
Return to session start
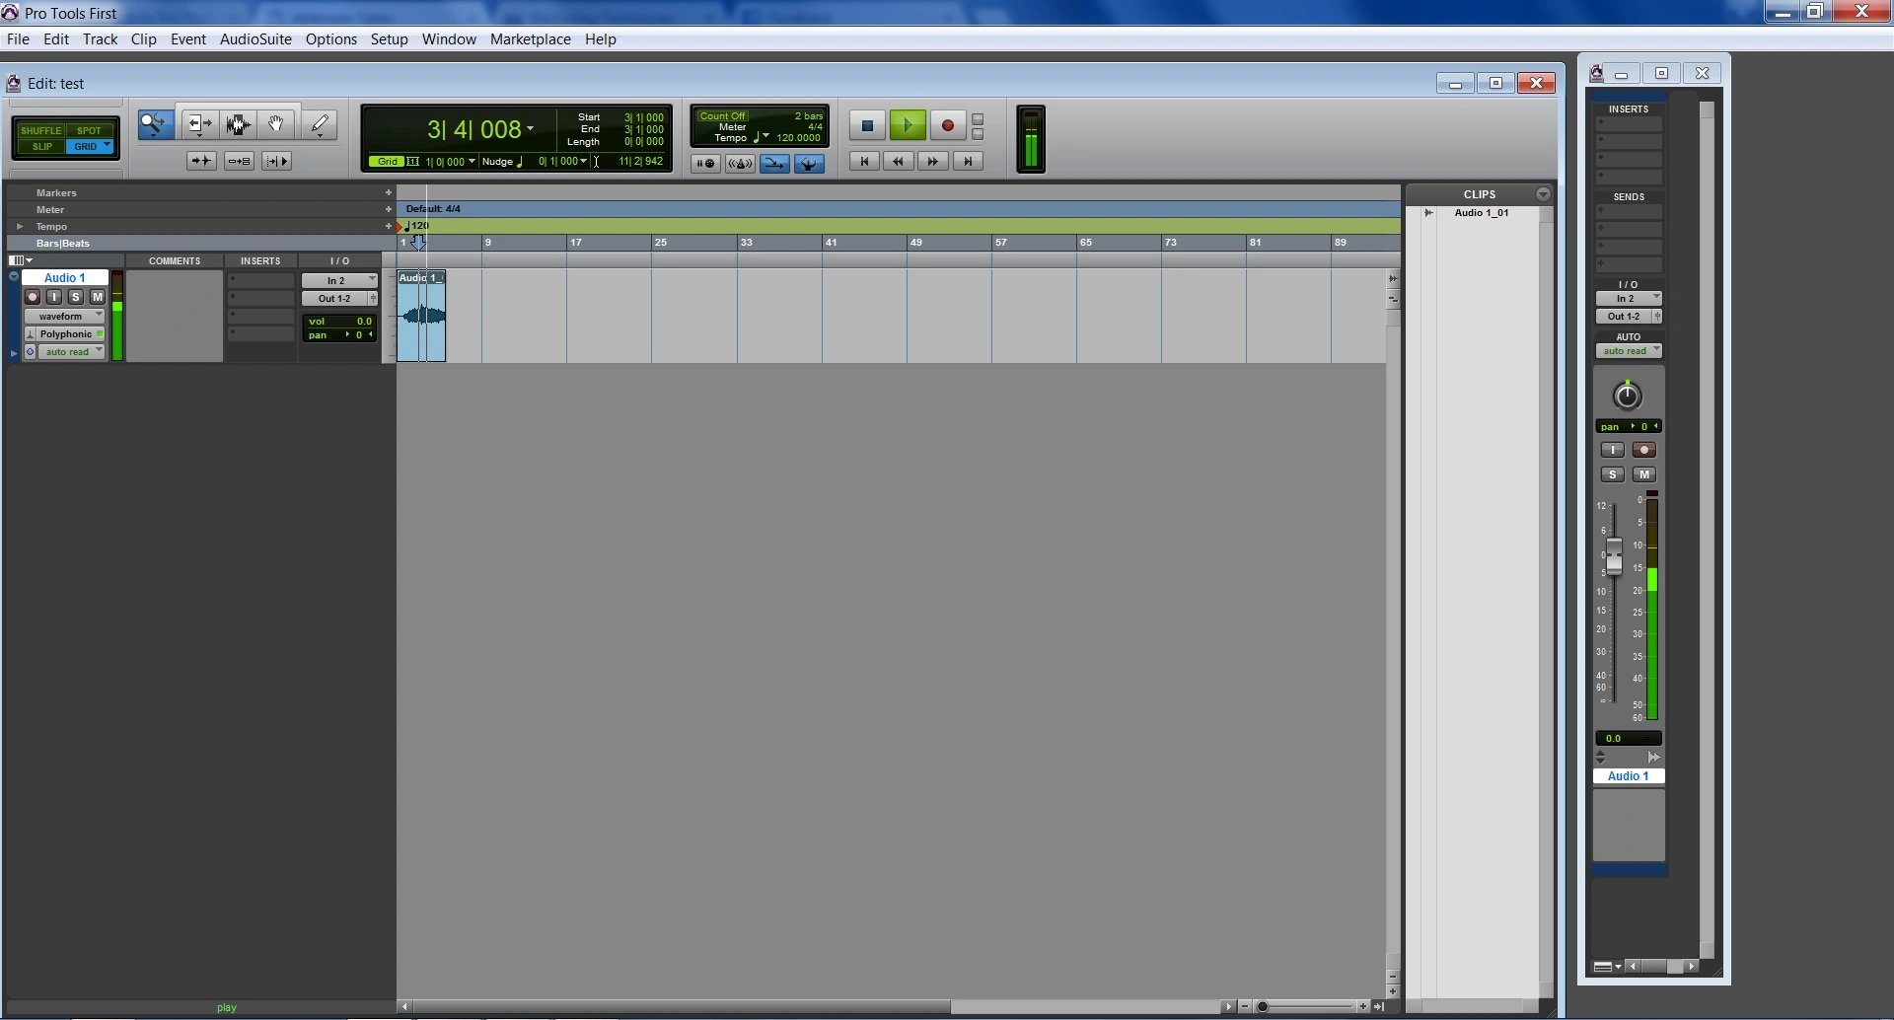pyautogui.click(x=864, y=161)
